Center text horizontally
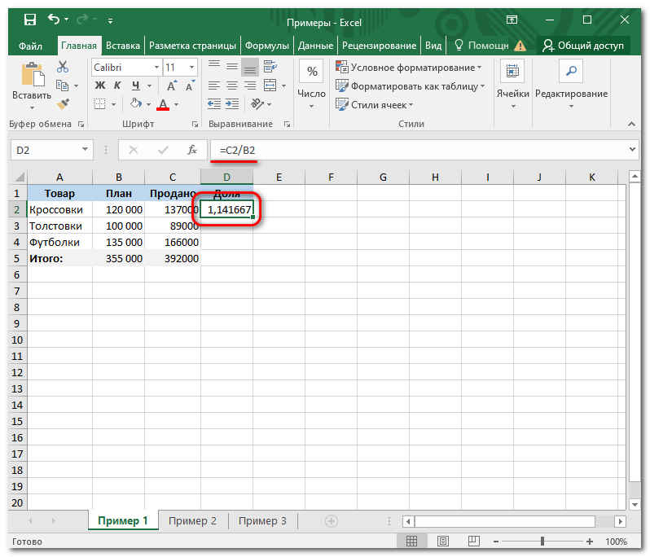The image size is (650, 557). coord(231,86)
